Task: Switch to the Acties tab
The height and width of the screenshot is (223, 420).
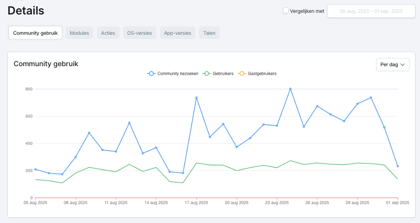Action: pyautogui.click(x=108, y=33)
